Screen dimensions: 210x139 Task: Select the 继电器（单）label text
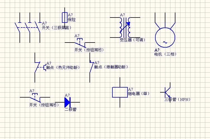139,94
